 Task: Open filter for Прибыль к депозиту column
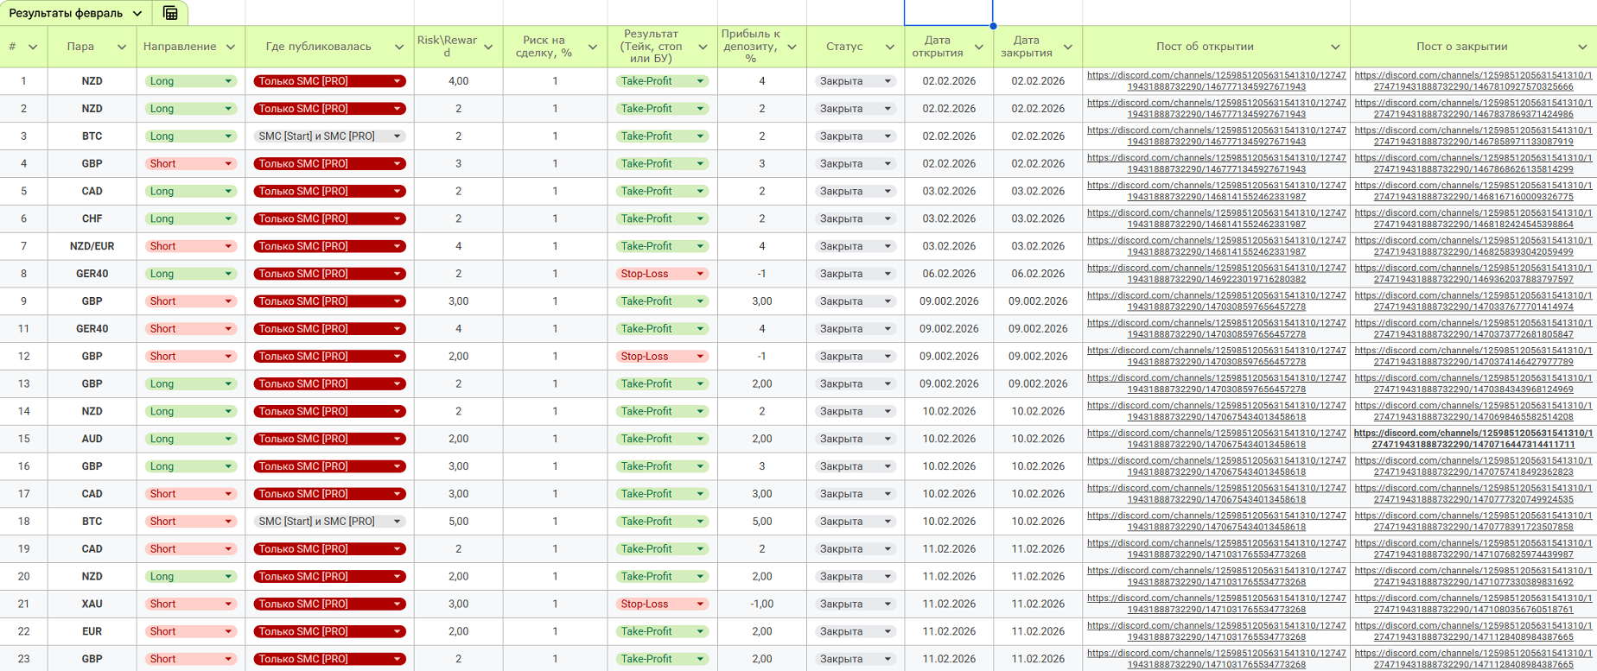tap(792, 47)
